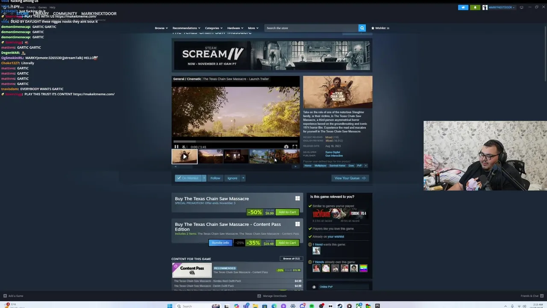547x308 pixels.
Task: Open the Sumo Digital developer link
Action: pos(332,152)
